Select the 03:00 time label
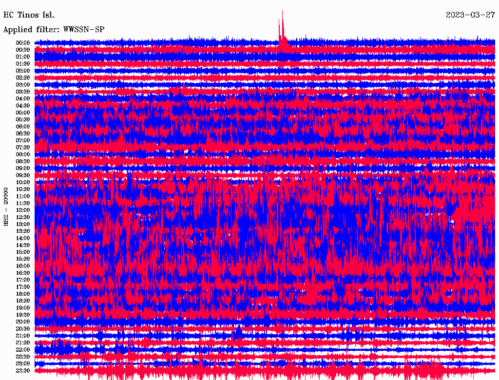The width and height of the screenshot is (499, 380). [23, 85]
